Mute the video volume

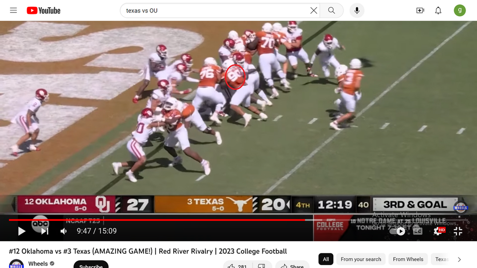coord(63,231)
